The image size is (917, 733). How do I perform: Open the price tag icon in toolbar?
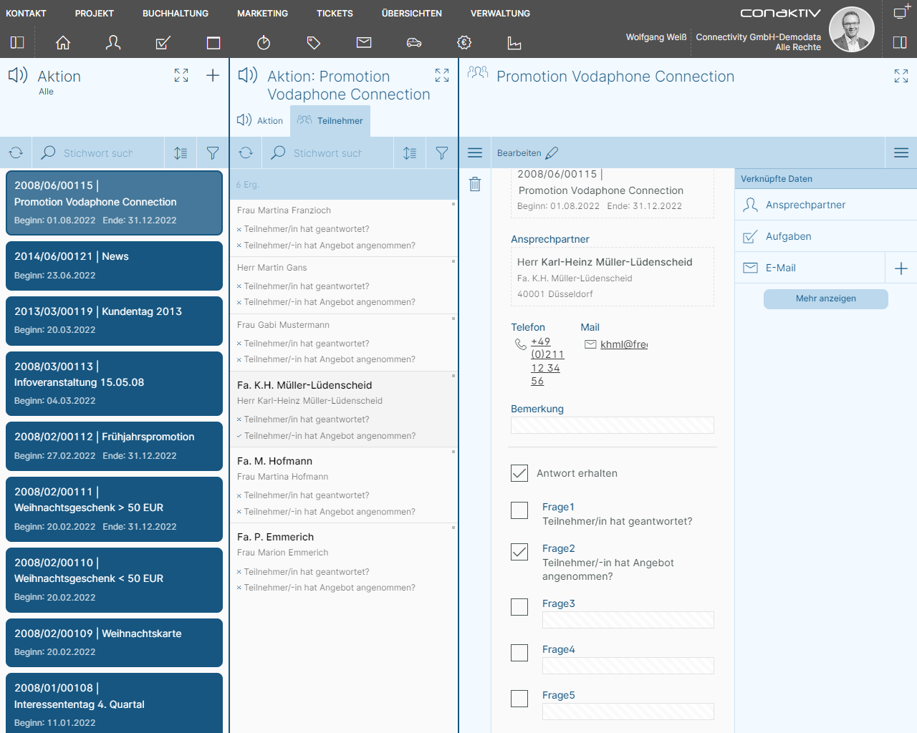click(x=314, y=43)
